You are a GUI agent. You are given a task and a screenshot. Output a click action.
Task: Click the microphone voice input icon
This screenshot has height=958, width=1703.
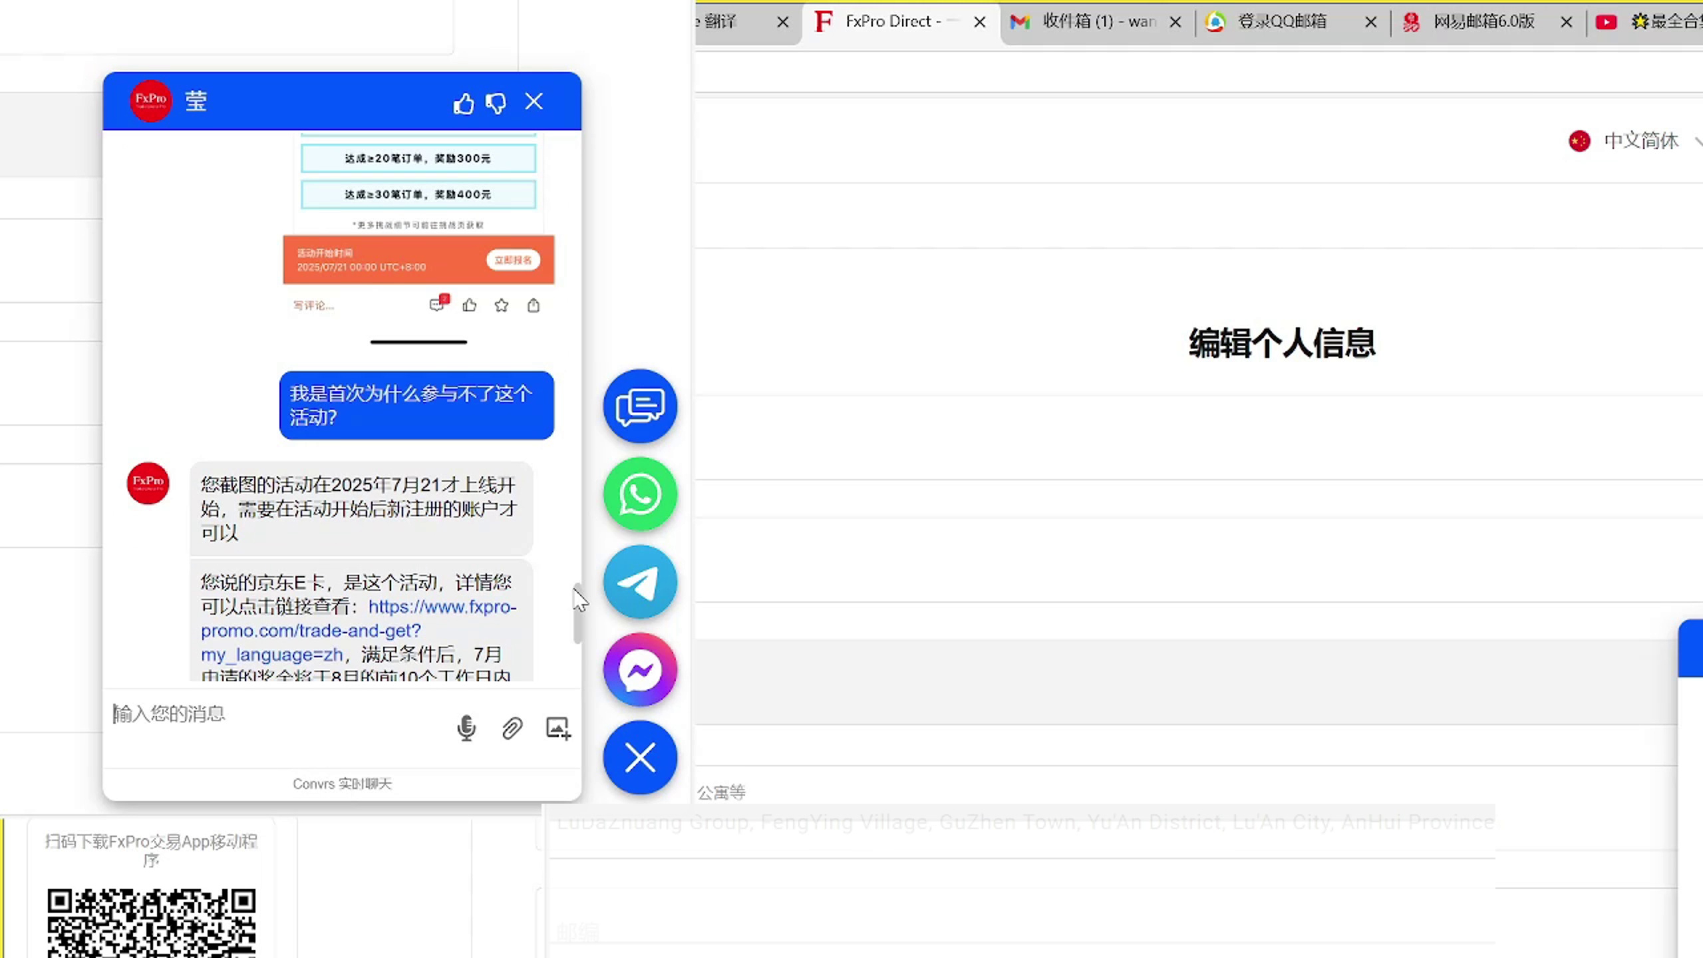[x=466, y=728]
